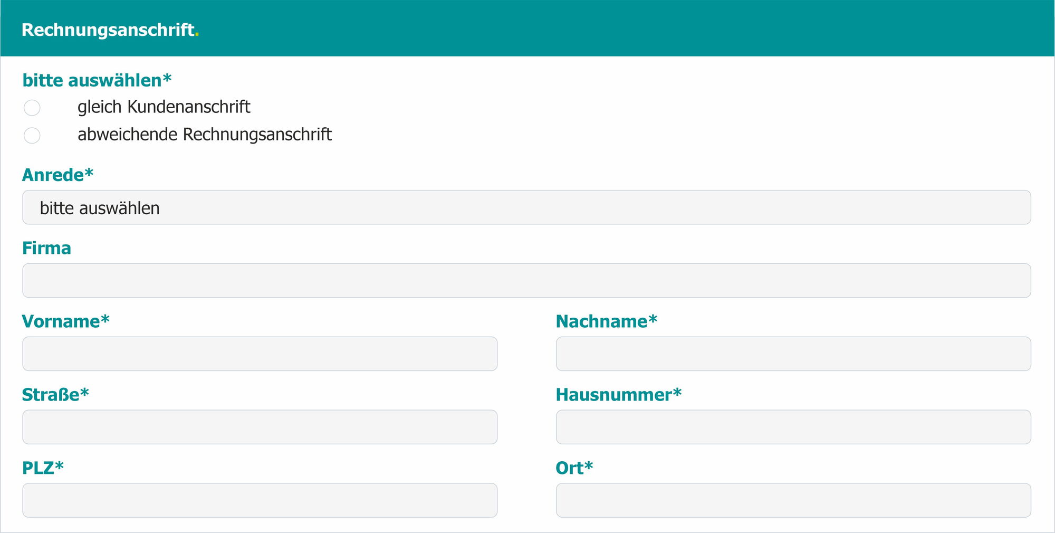
Task: Click the "Anrede*" field label
Action: [57, 175]
